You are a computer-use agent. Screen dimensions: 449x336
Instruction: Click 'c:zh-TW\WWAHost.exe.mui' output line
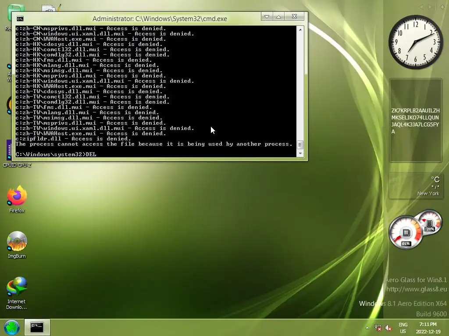coord(91,133)
